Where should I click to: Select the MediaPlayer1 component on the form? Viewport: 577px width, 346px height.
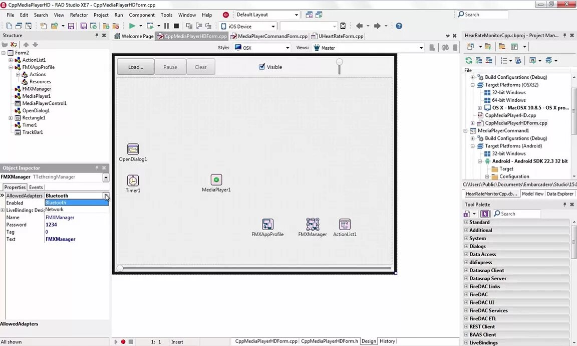[216, 180]
